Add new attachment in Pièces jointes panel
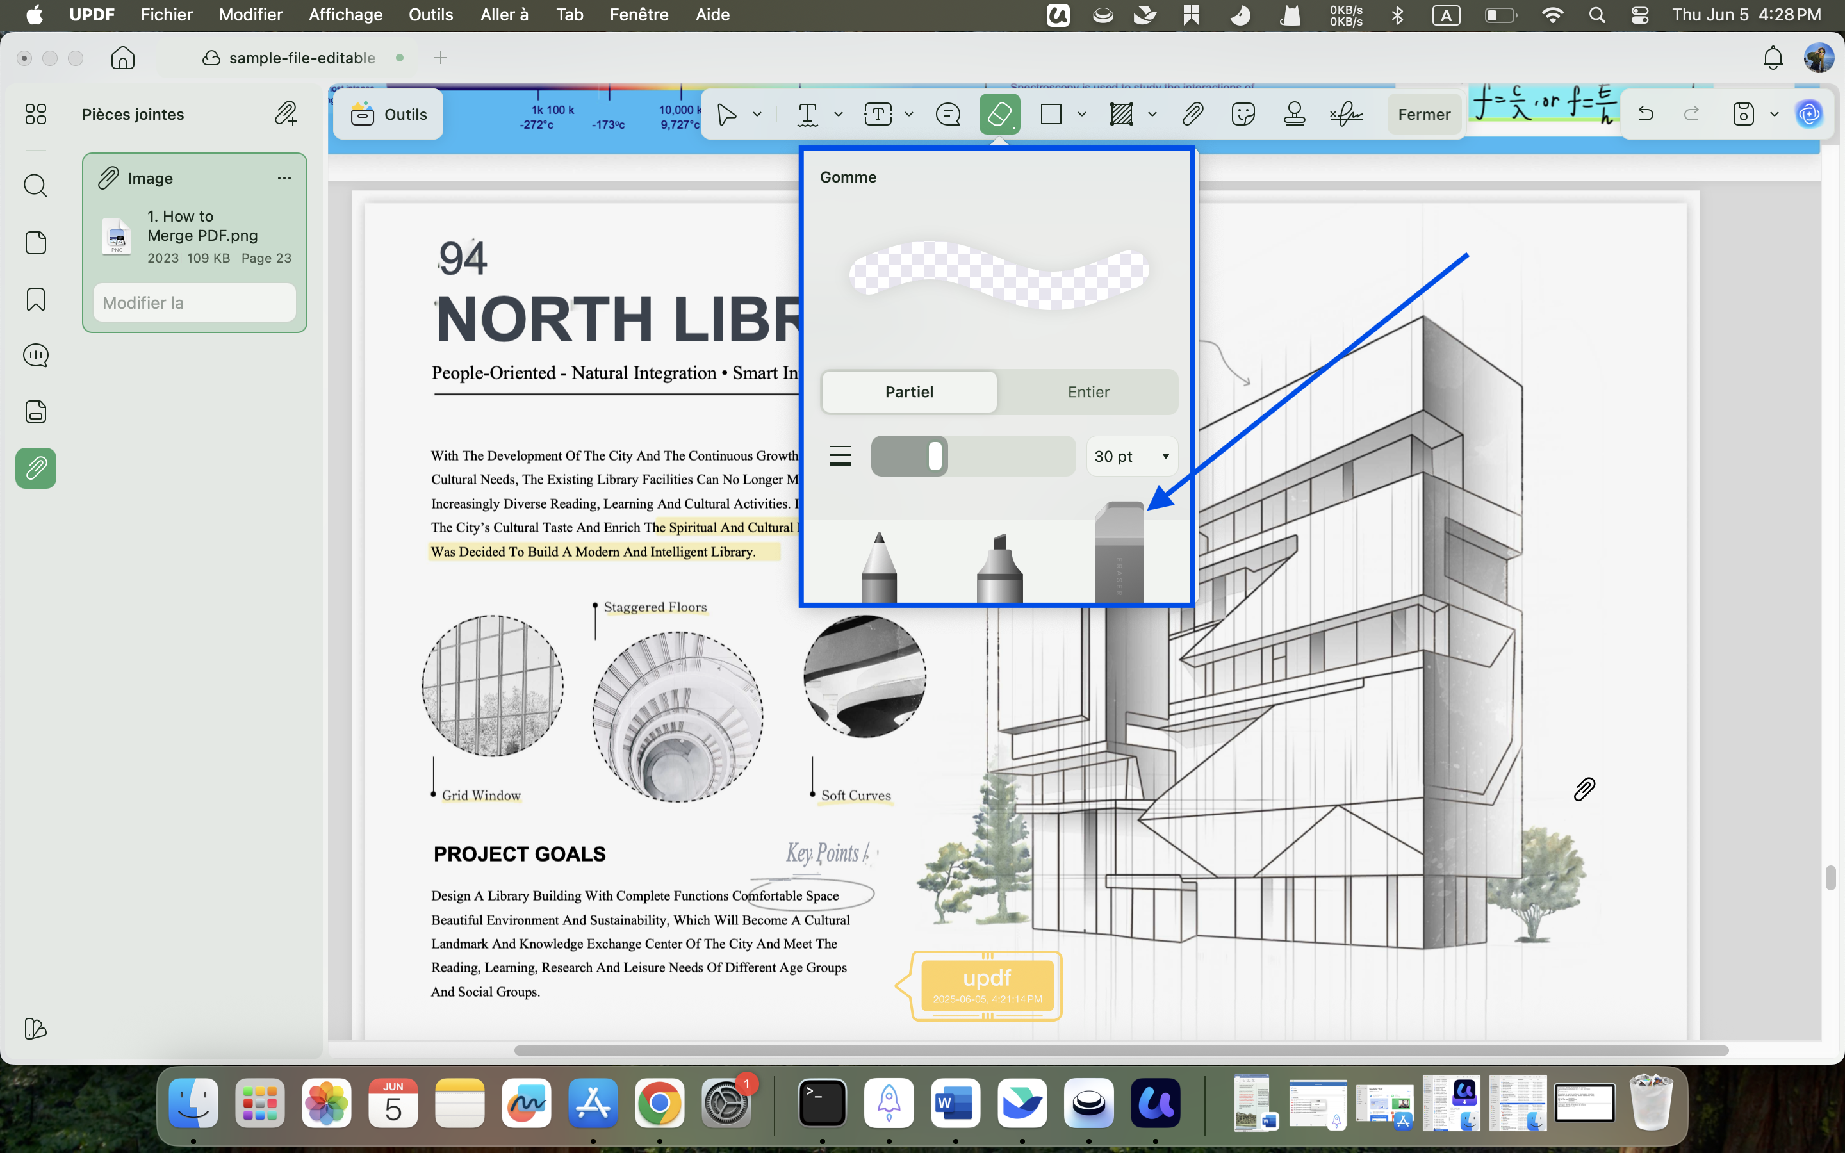The image size is (1845, 1153). pyautogui.click(x=286, y=113)
